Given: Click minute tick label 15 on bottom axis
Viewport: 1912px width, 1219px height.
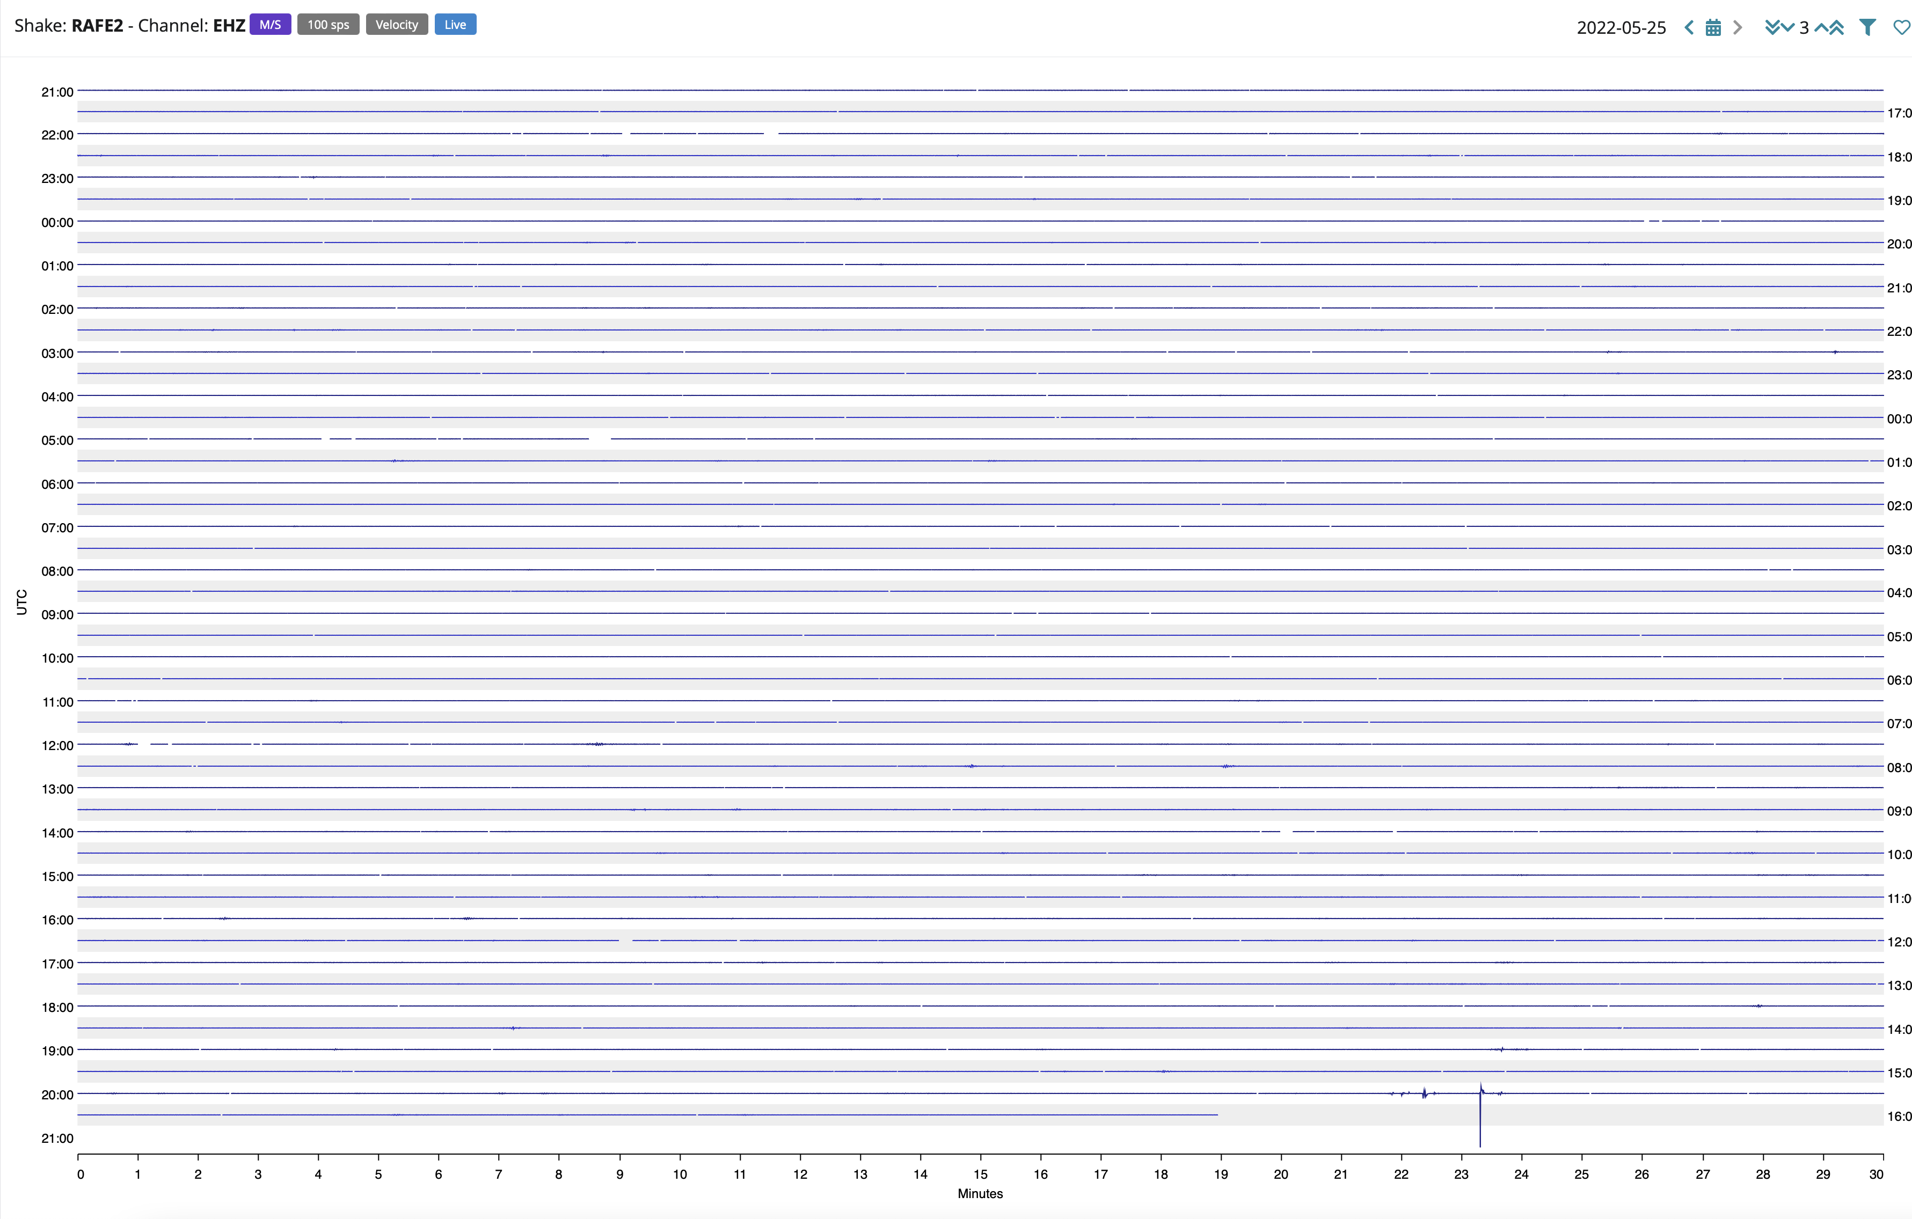Looking at the screenshot, I should click(981, 1174).
